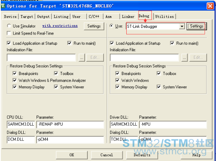Click simulator Dialog DLL parameter -pCM4
Image resolution: width=216 pixels, height=161 pixels.
[x=70, y=139]
